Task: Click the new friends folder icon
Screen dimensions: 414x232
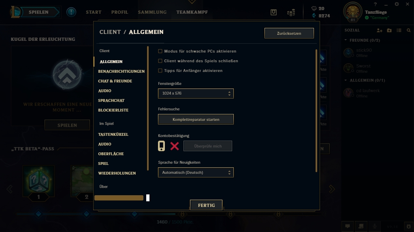Action: [389, 31]
